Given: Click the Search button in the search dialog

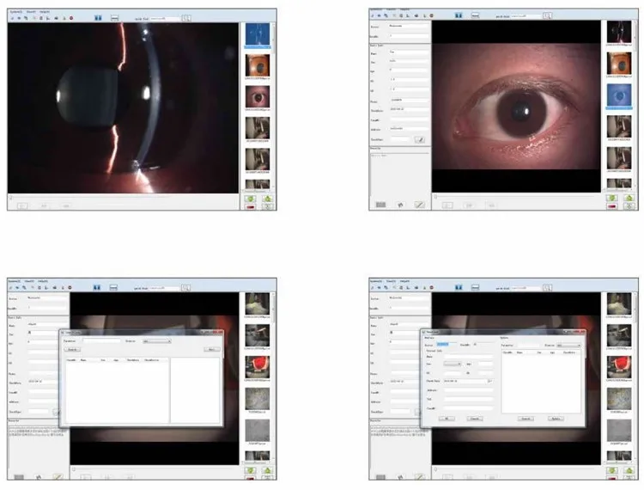Looking at the screenshot, I should (72, 349).
